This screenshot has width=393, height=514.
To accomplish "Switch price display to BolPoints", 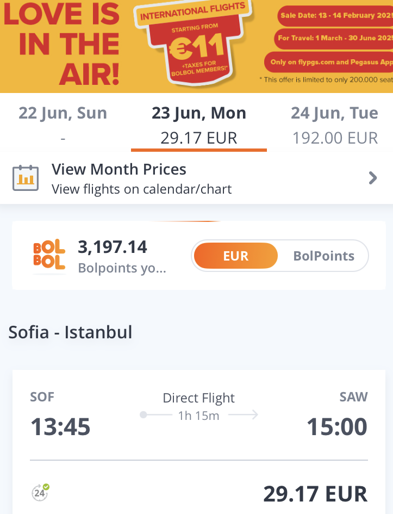I will point(323,256).
